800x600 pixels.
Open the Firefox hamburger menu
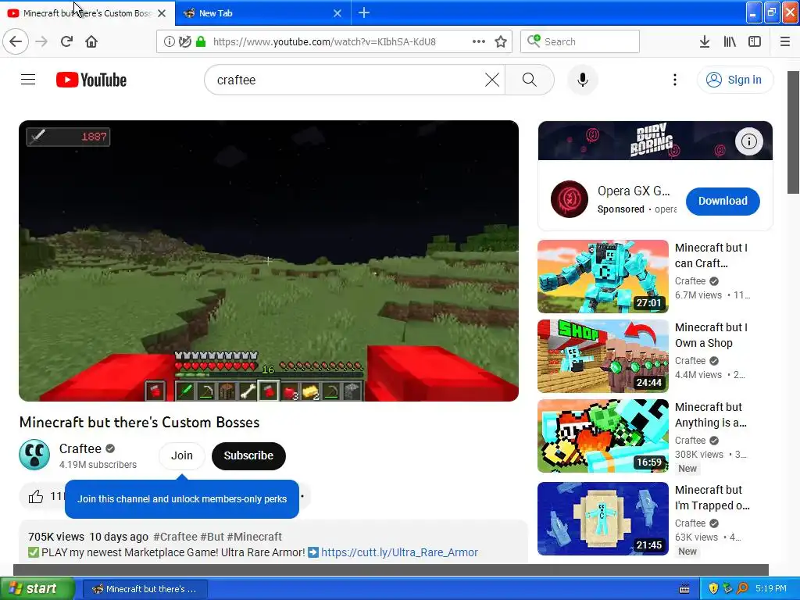785,41
